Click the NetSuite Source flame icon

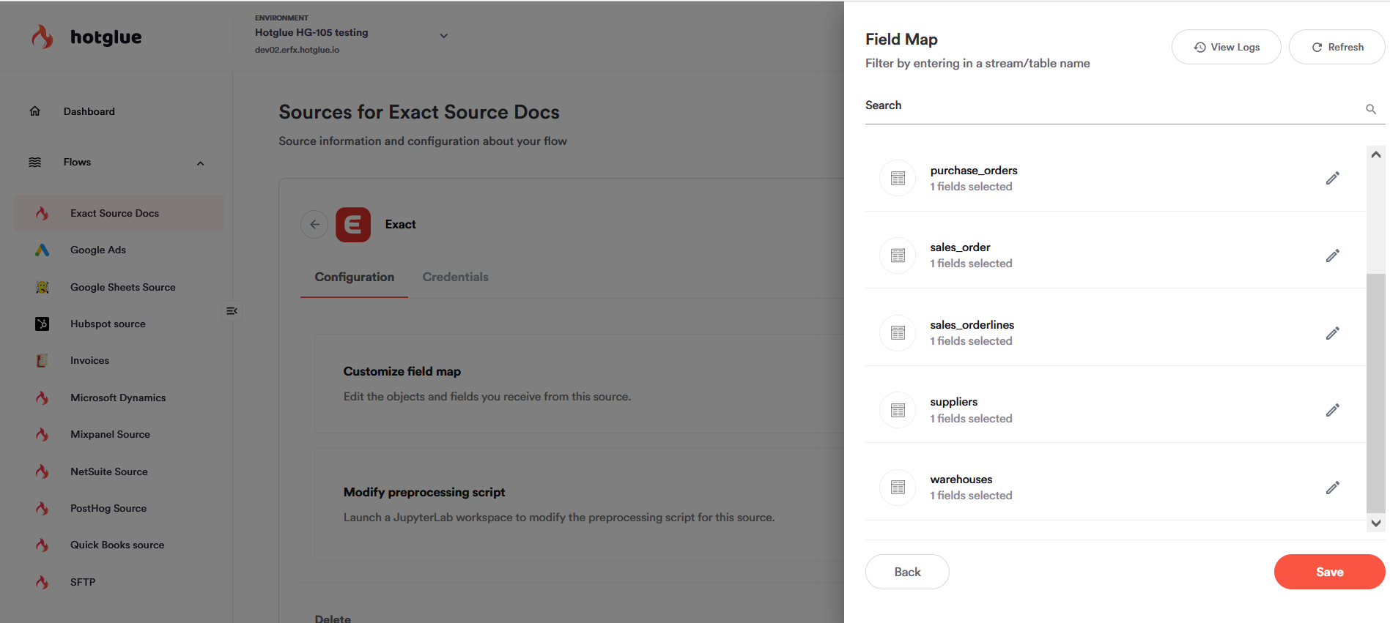pos(42,471)
